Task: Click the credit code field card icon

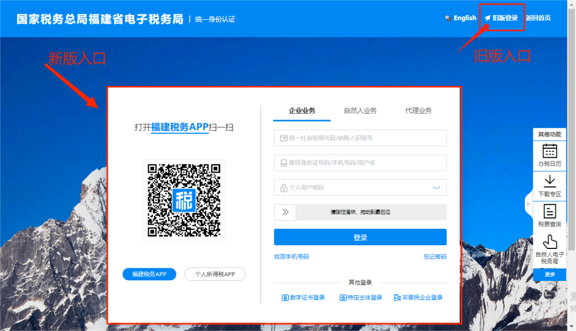Action: (x=284, y=138)
